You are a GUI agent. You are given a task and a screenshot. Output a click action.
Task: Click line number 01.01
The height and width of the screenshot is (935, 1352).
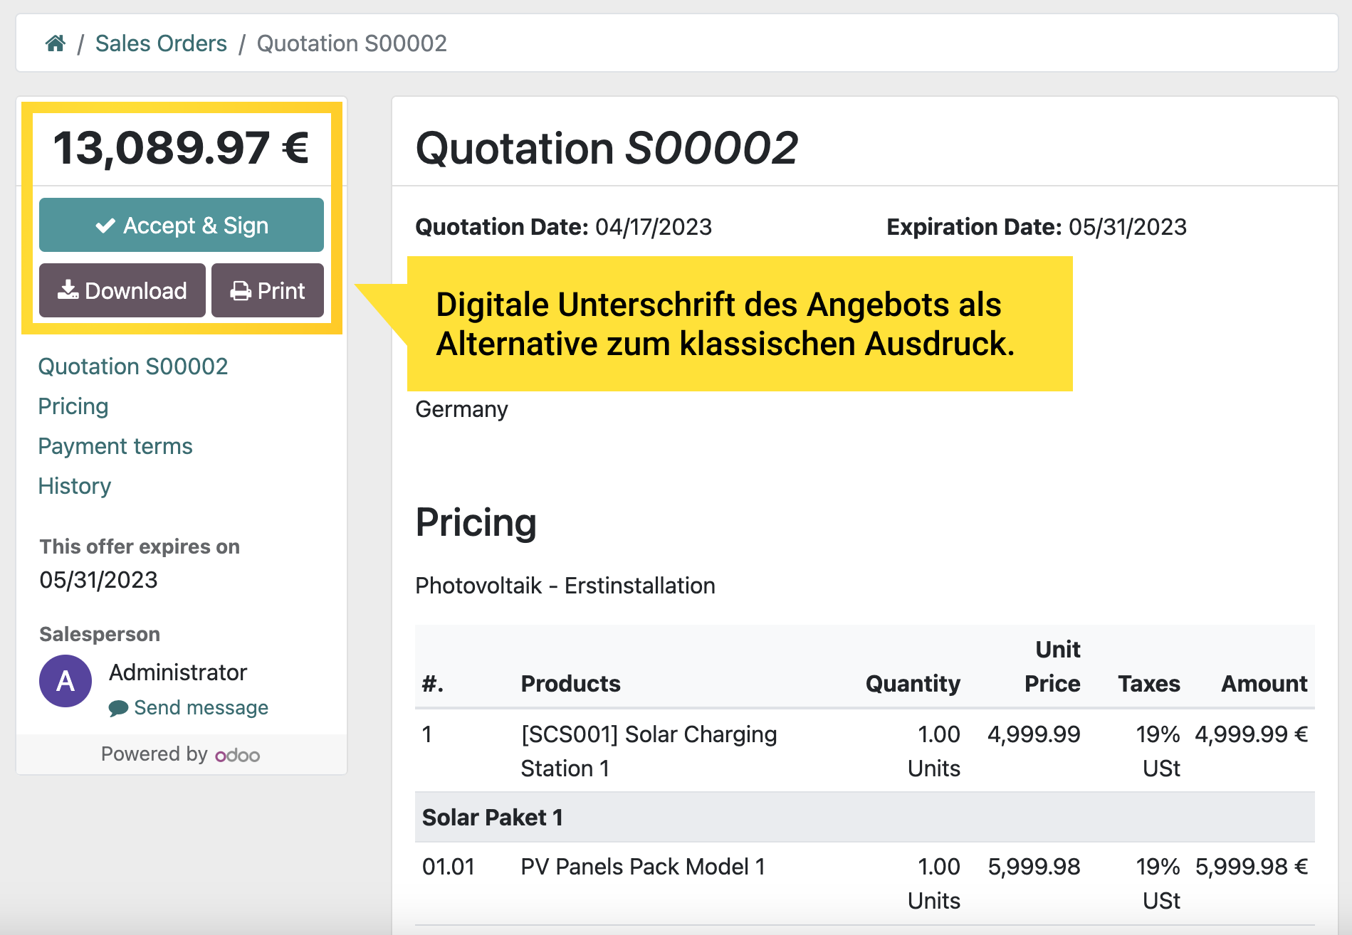coord(449,867)
